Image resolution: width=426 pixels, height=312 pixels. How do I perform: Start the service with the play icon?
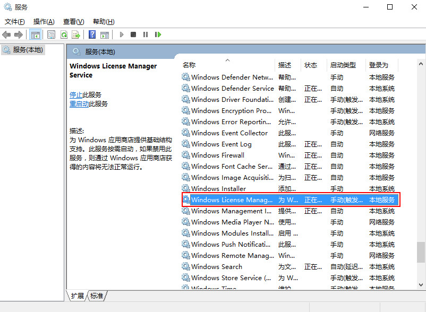(x=121, y=34)
